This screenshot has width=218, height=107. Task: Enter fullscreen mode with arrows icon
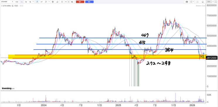point(216,2)
